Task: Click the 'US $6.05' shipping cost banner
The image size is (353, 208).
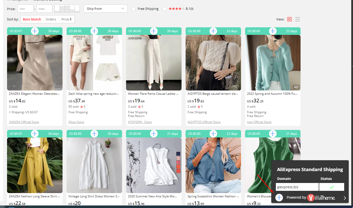Action: pos(16,134)
